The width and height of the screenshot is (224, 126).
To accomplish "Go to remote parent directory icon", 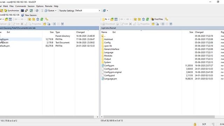I will [135, 19].
